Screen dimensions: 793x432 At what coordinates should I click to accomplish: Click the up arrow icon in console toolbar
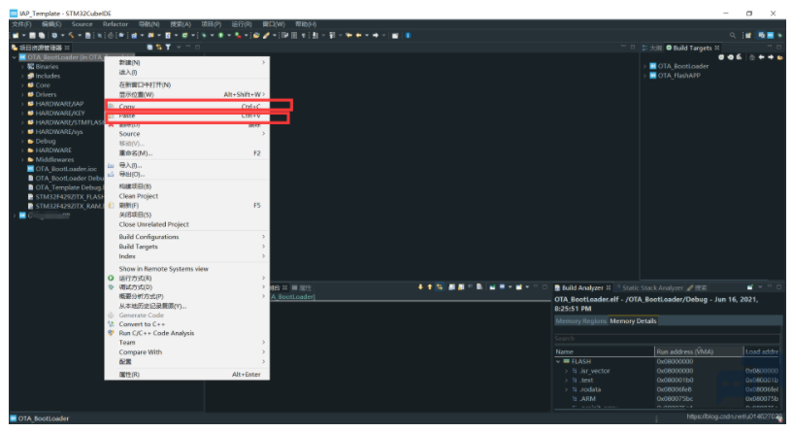tap(429, 286)
